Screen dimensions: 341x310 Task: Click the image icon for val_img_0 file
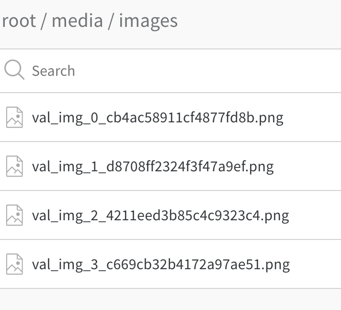(x=14, y=117)
